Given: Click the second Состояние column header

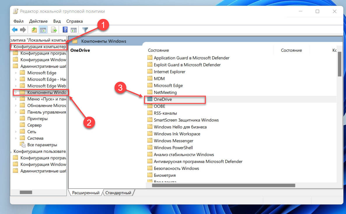Looking at the screenshot, I should coord(291,50).
